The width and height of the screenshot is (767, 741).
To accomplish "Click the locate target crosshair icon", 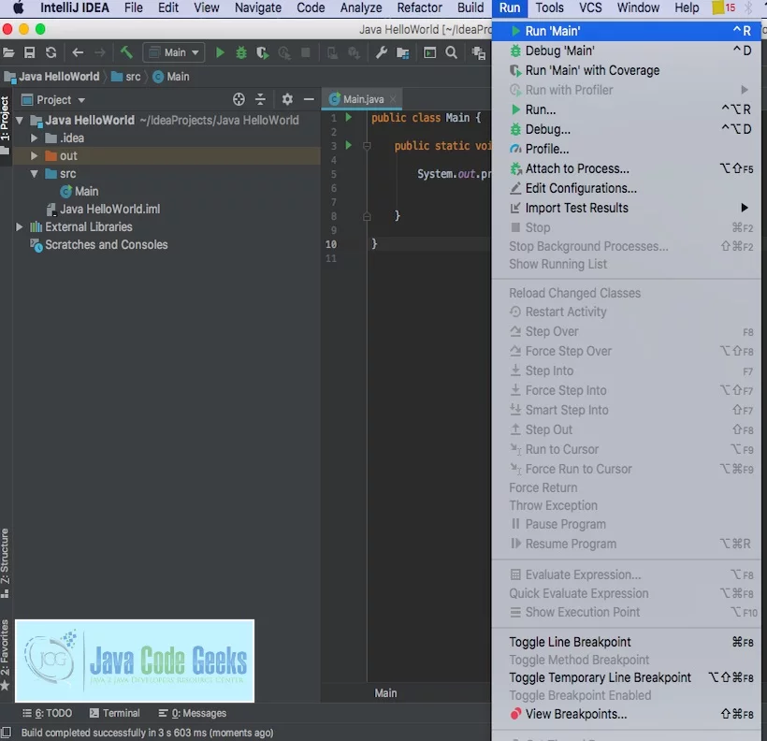I will [239, 99].
